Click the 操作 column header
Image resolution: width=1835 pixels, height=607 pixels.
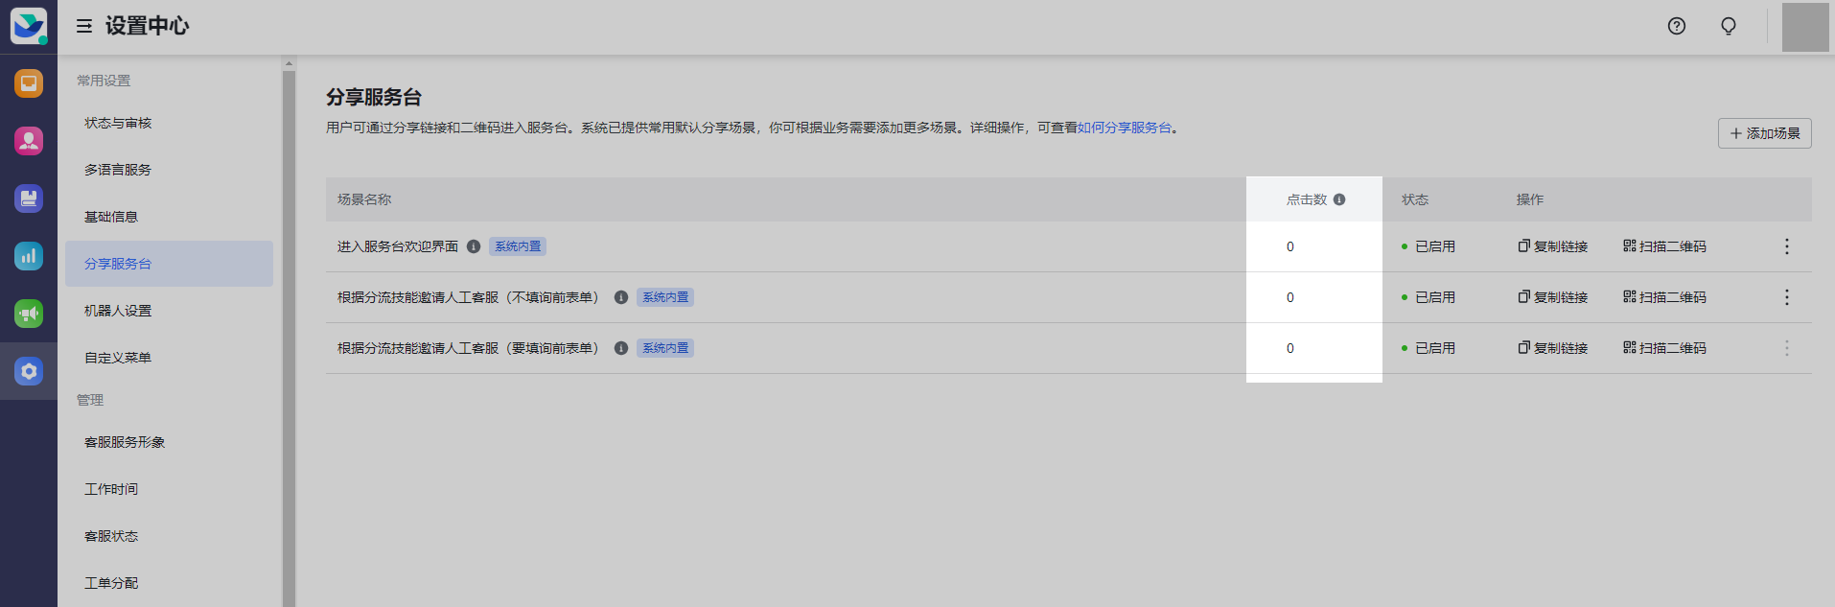coord(1530,199)
